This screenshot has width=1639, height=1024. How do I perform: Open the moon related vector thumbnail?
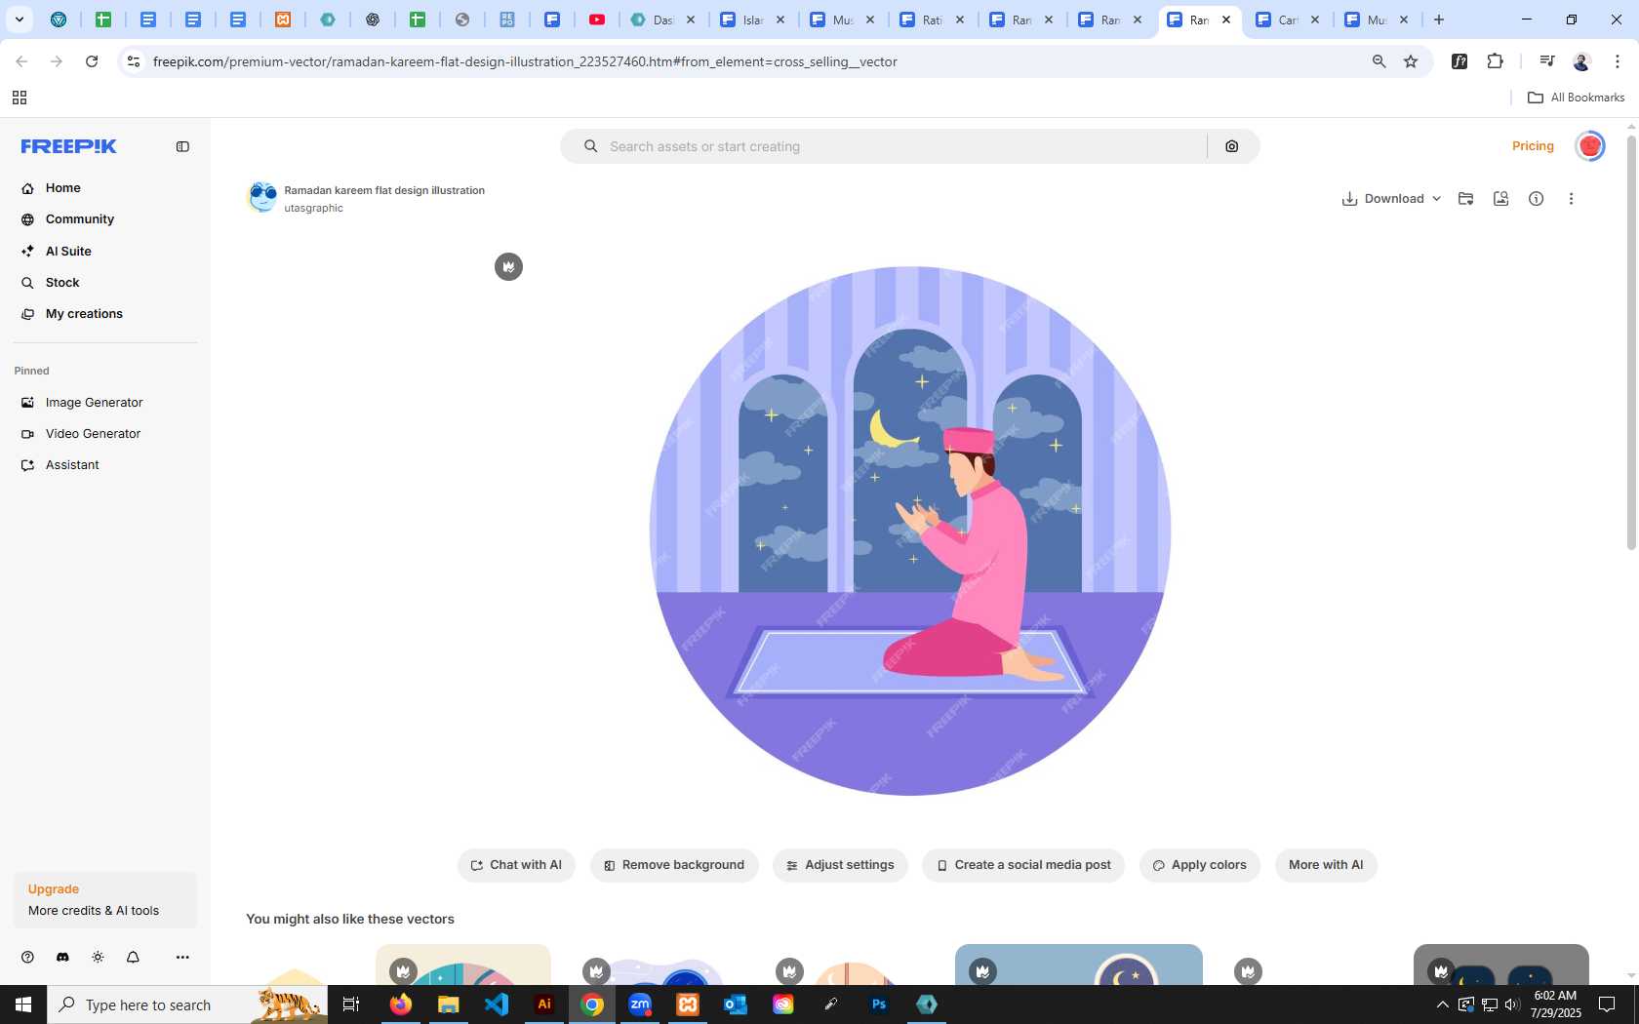[x=1078, y=965]
